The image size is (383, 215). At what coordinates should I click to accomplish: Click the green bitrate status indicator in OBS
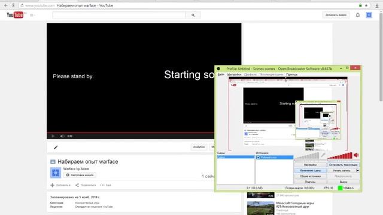click(340, 188)
